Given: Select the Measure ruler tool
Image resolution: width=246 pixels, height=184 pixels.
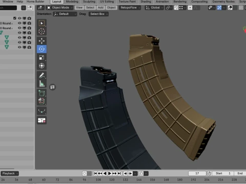Looking at the screenshot, I should [42, 84].
